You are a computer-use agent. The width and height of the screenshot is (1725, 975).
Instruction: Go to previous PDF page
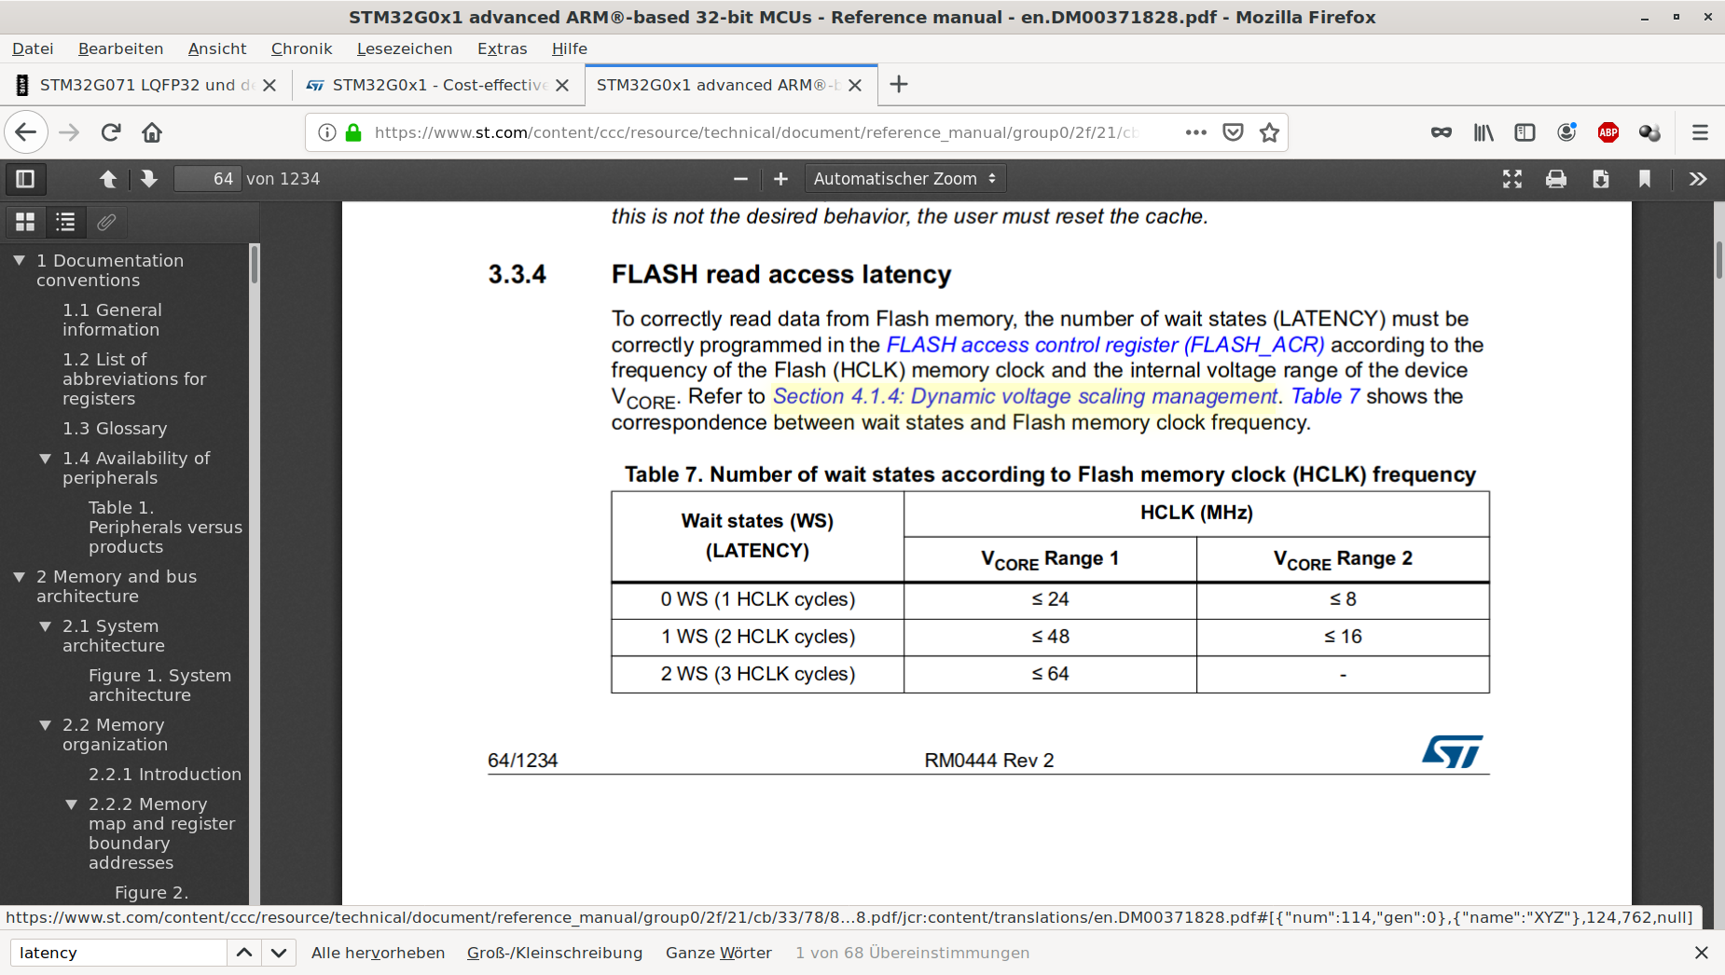(108, 178)
